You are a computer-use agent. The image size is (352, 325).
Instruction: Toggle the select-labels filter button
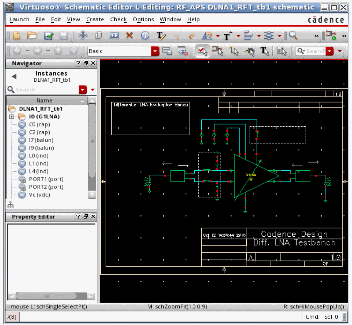click(265, 51)
